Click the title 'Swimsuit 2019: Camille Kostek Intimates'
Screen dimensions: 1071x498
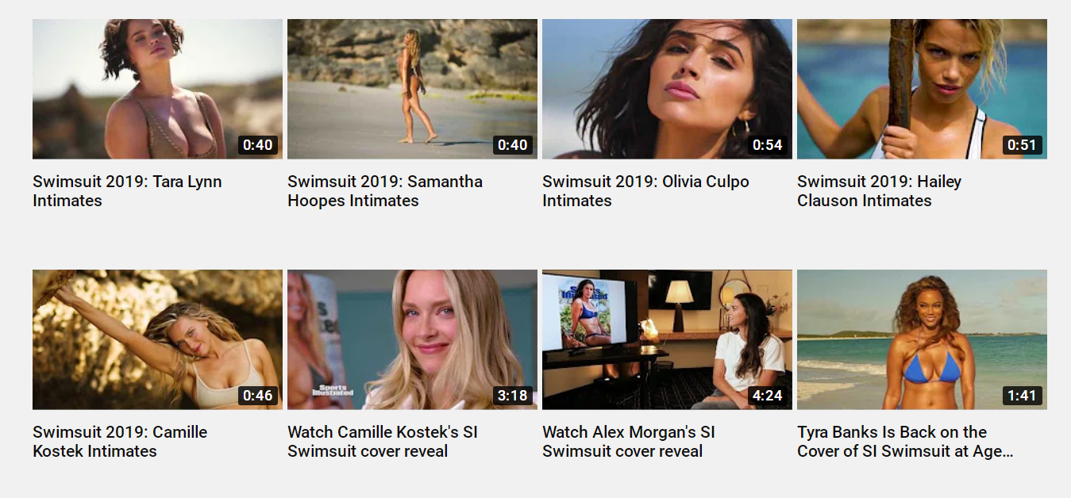pyautogui.click(x=120, y=442)
